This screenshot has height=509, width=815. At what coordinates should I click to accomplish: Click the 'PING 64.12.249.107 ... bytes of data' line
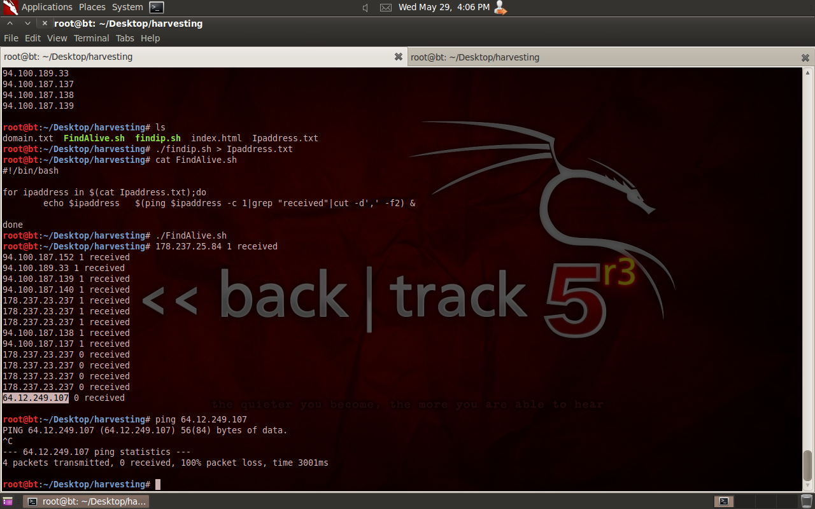[x=145, y=430]
